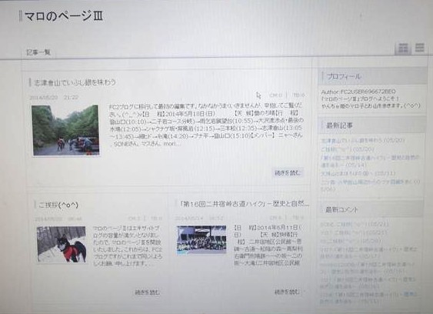Open article 志津倉山でいぶし銀を味わう

[75, 82]
